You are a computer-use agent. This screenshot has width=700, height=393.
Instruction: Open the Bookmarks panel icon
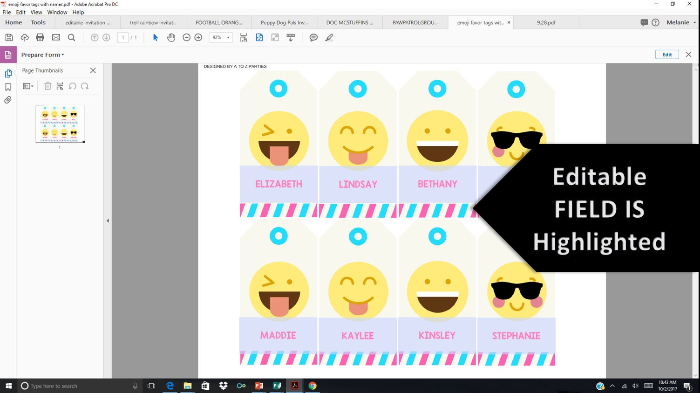tap(8, 86)
